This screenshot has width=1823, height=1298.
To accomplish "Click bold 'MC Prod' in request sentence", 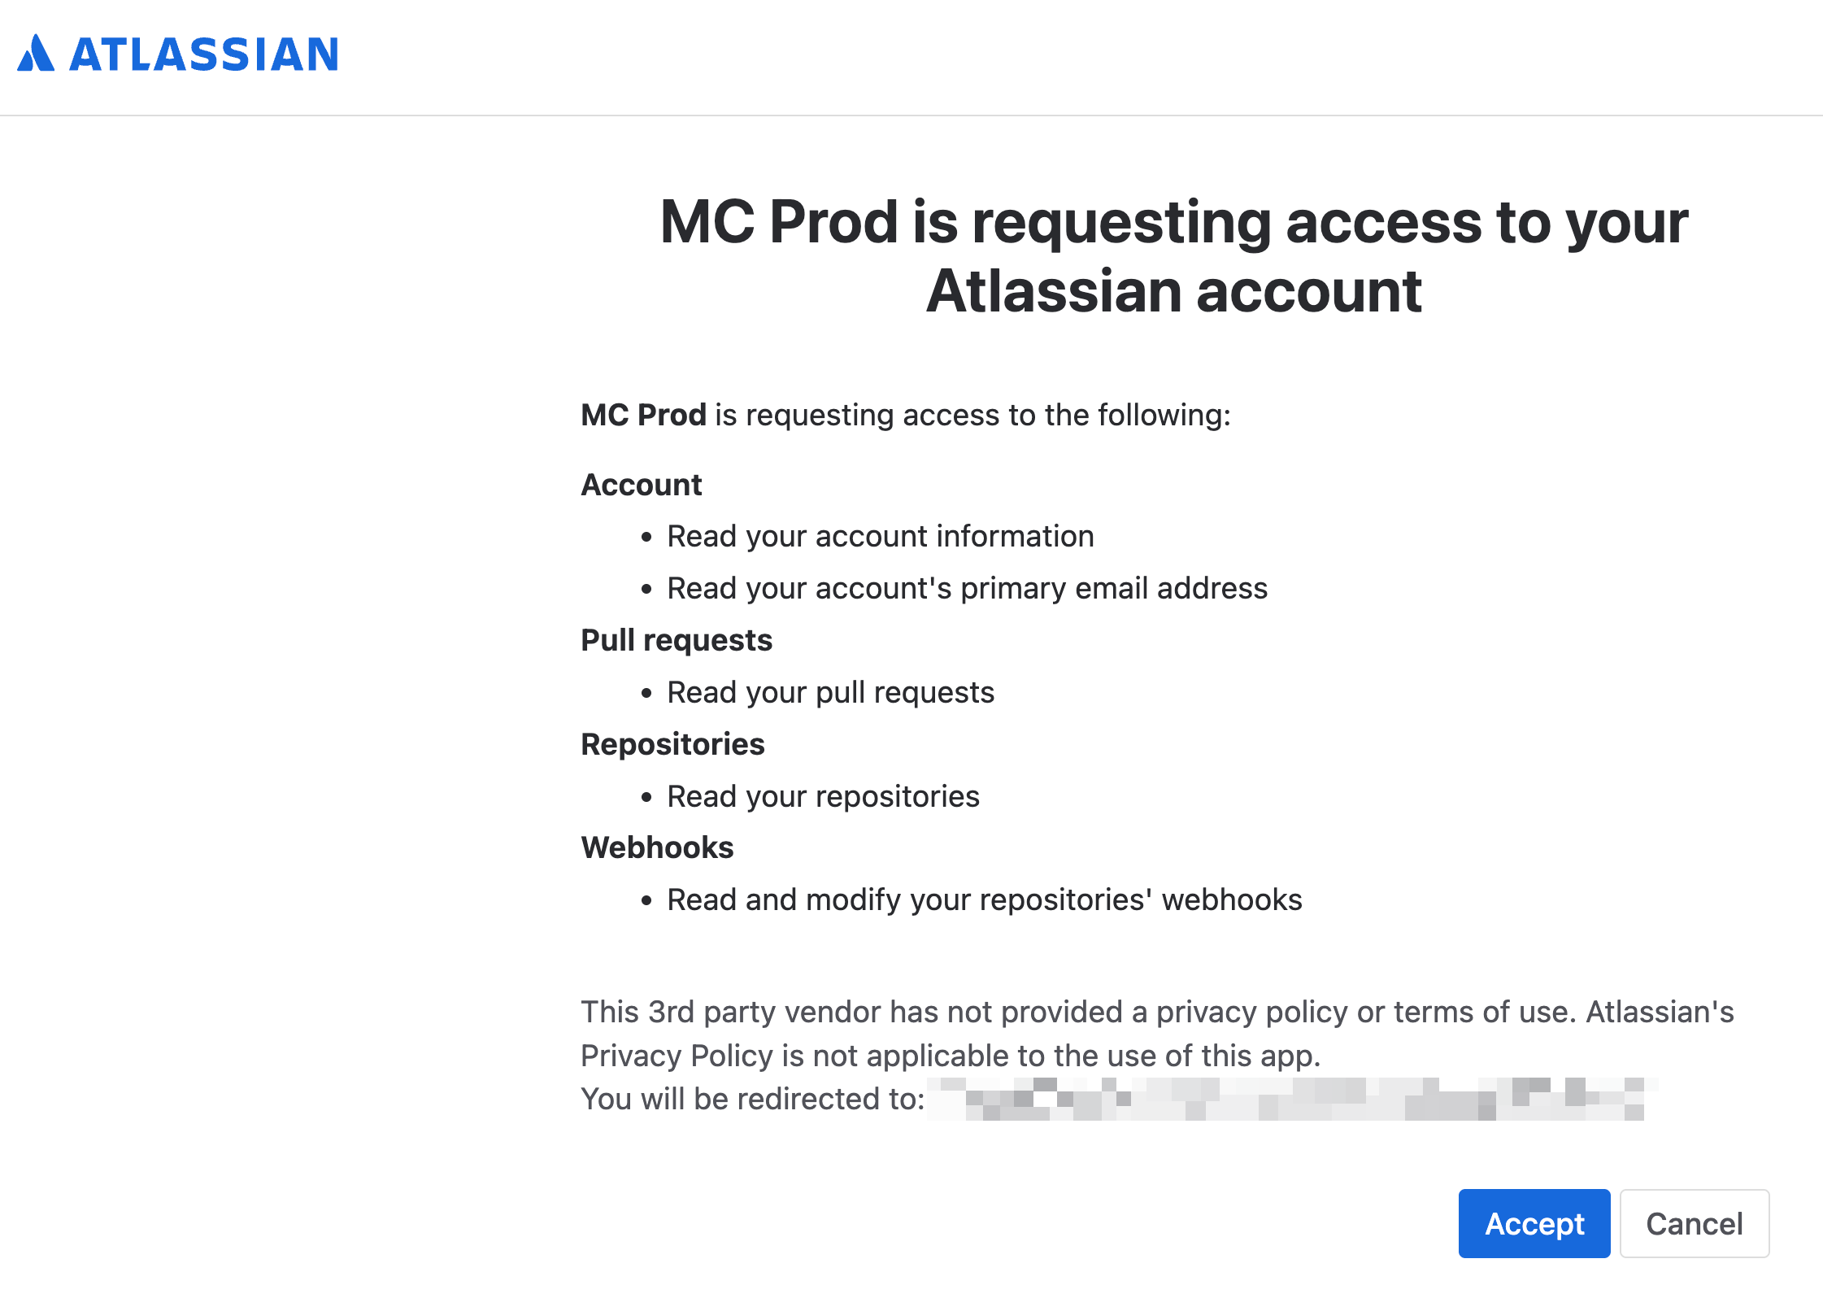I will [x=643, y=415].
